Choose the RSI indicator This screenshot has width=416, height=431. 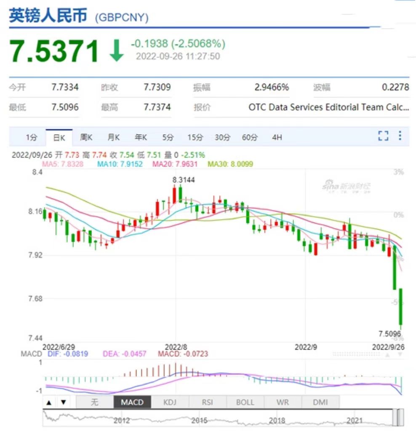[208, 402]
